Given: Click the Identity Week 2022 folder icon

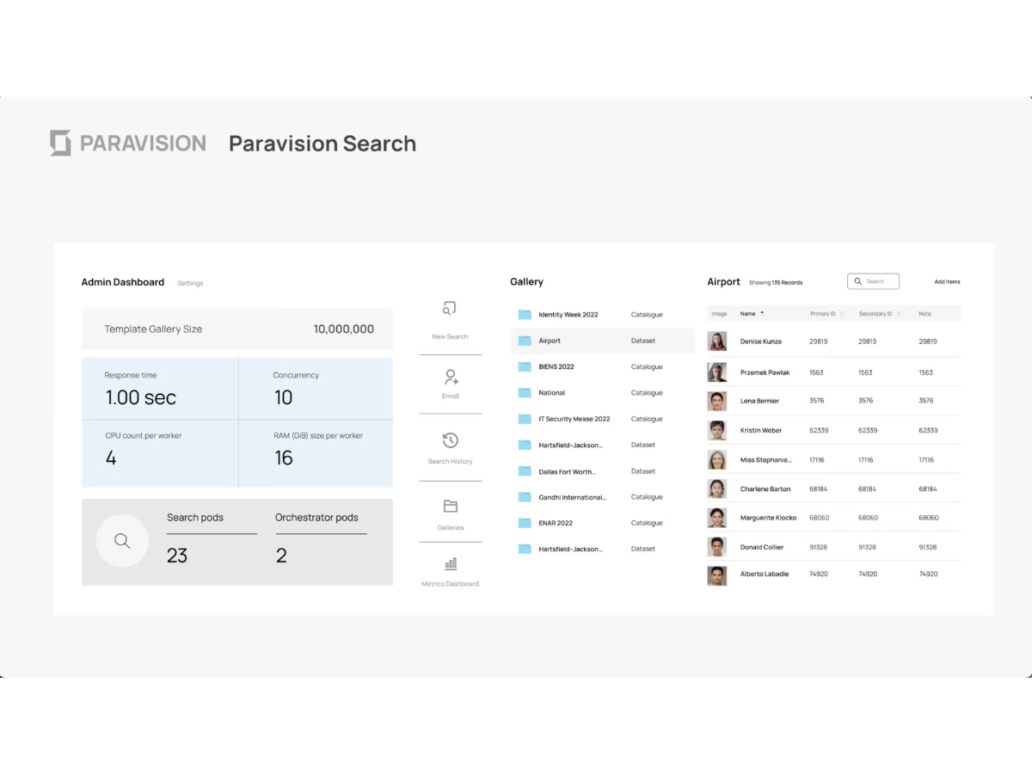Looking at the screenshot, I should coord(525,315).
